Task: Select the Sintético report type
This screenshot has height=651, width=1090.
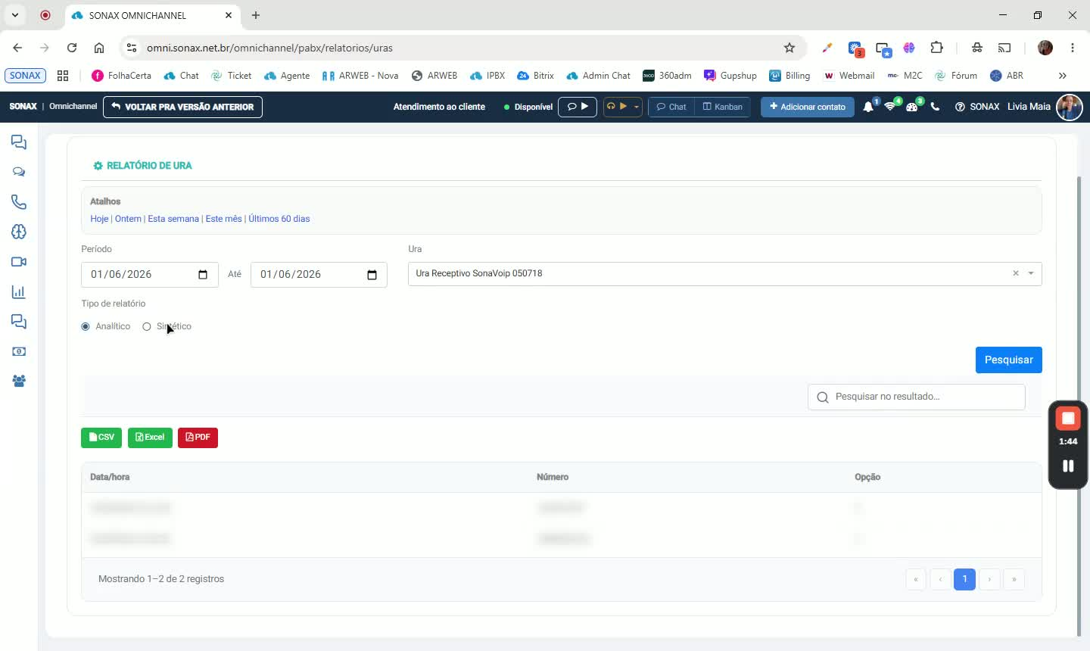Action: point(147,326)
